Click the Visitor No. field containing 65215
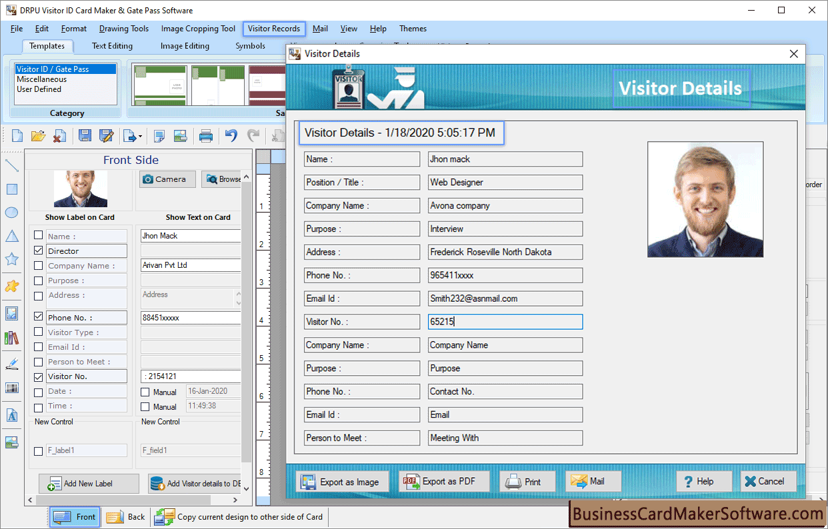828x529 pixels. tap(505, 321)
